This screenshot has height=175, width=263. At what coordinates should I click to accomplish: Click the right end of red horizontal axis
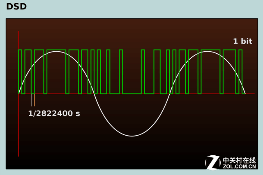coord(253,94)
